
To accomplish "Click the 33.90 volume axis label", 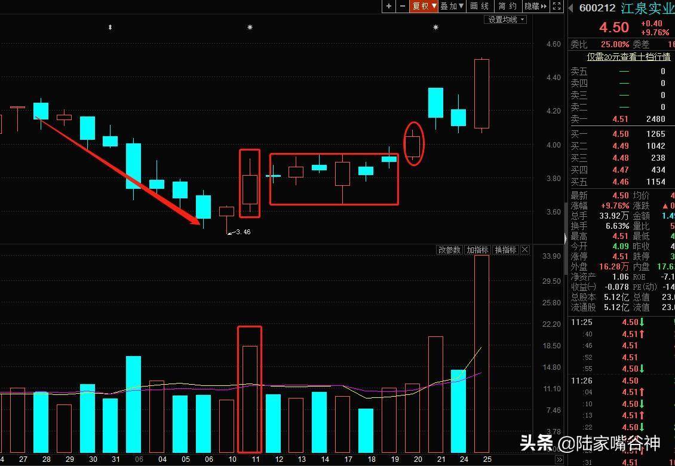I will point(551,256).
